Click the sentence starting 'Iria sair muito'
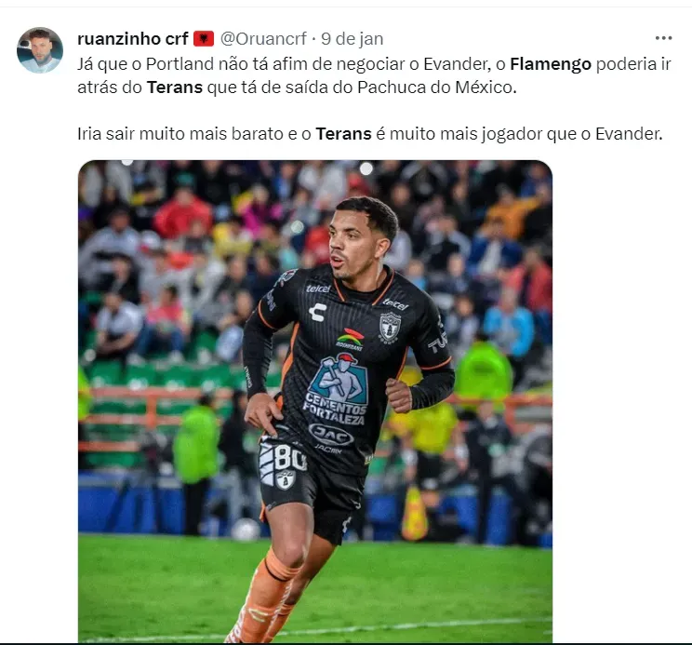This screenshot has width=692, height=645. point(370,134)
